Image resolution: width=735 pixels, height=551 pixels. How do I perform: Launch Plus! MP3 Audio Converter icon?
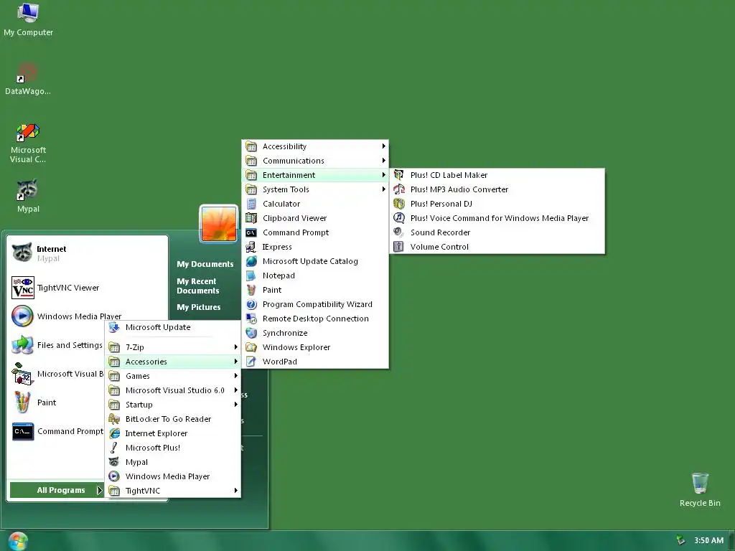click(398, 189)
